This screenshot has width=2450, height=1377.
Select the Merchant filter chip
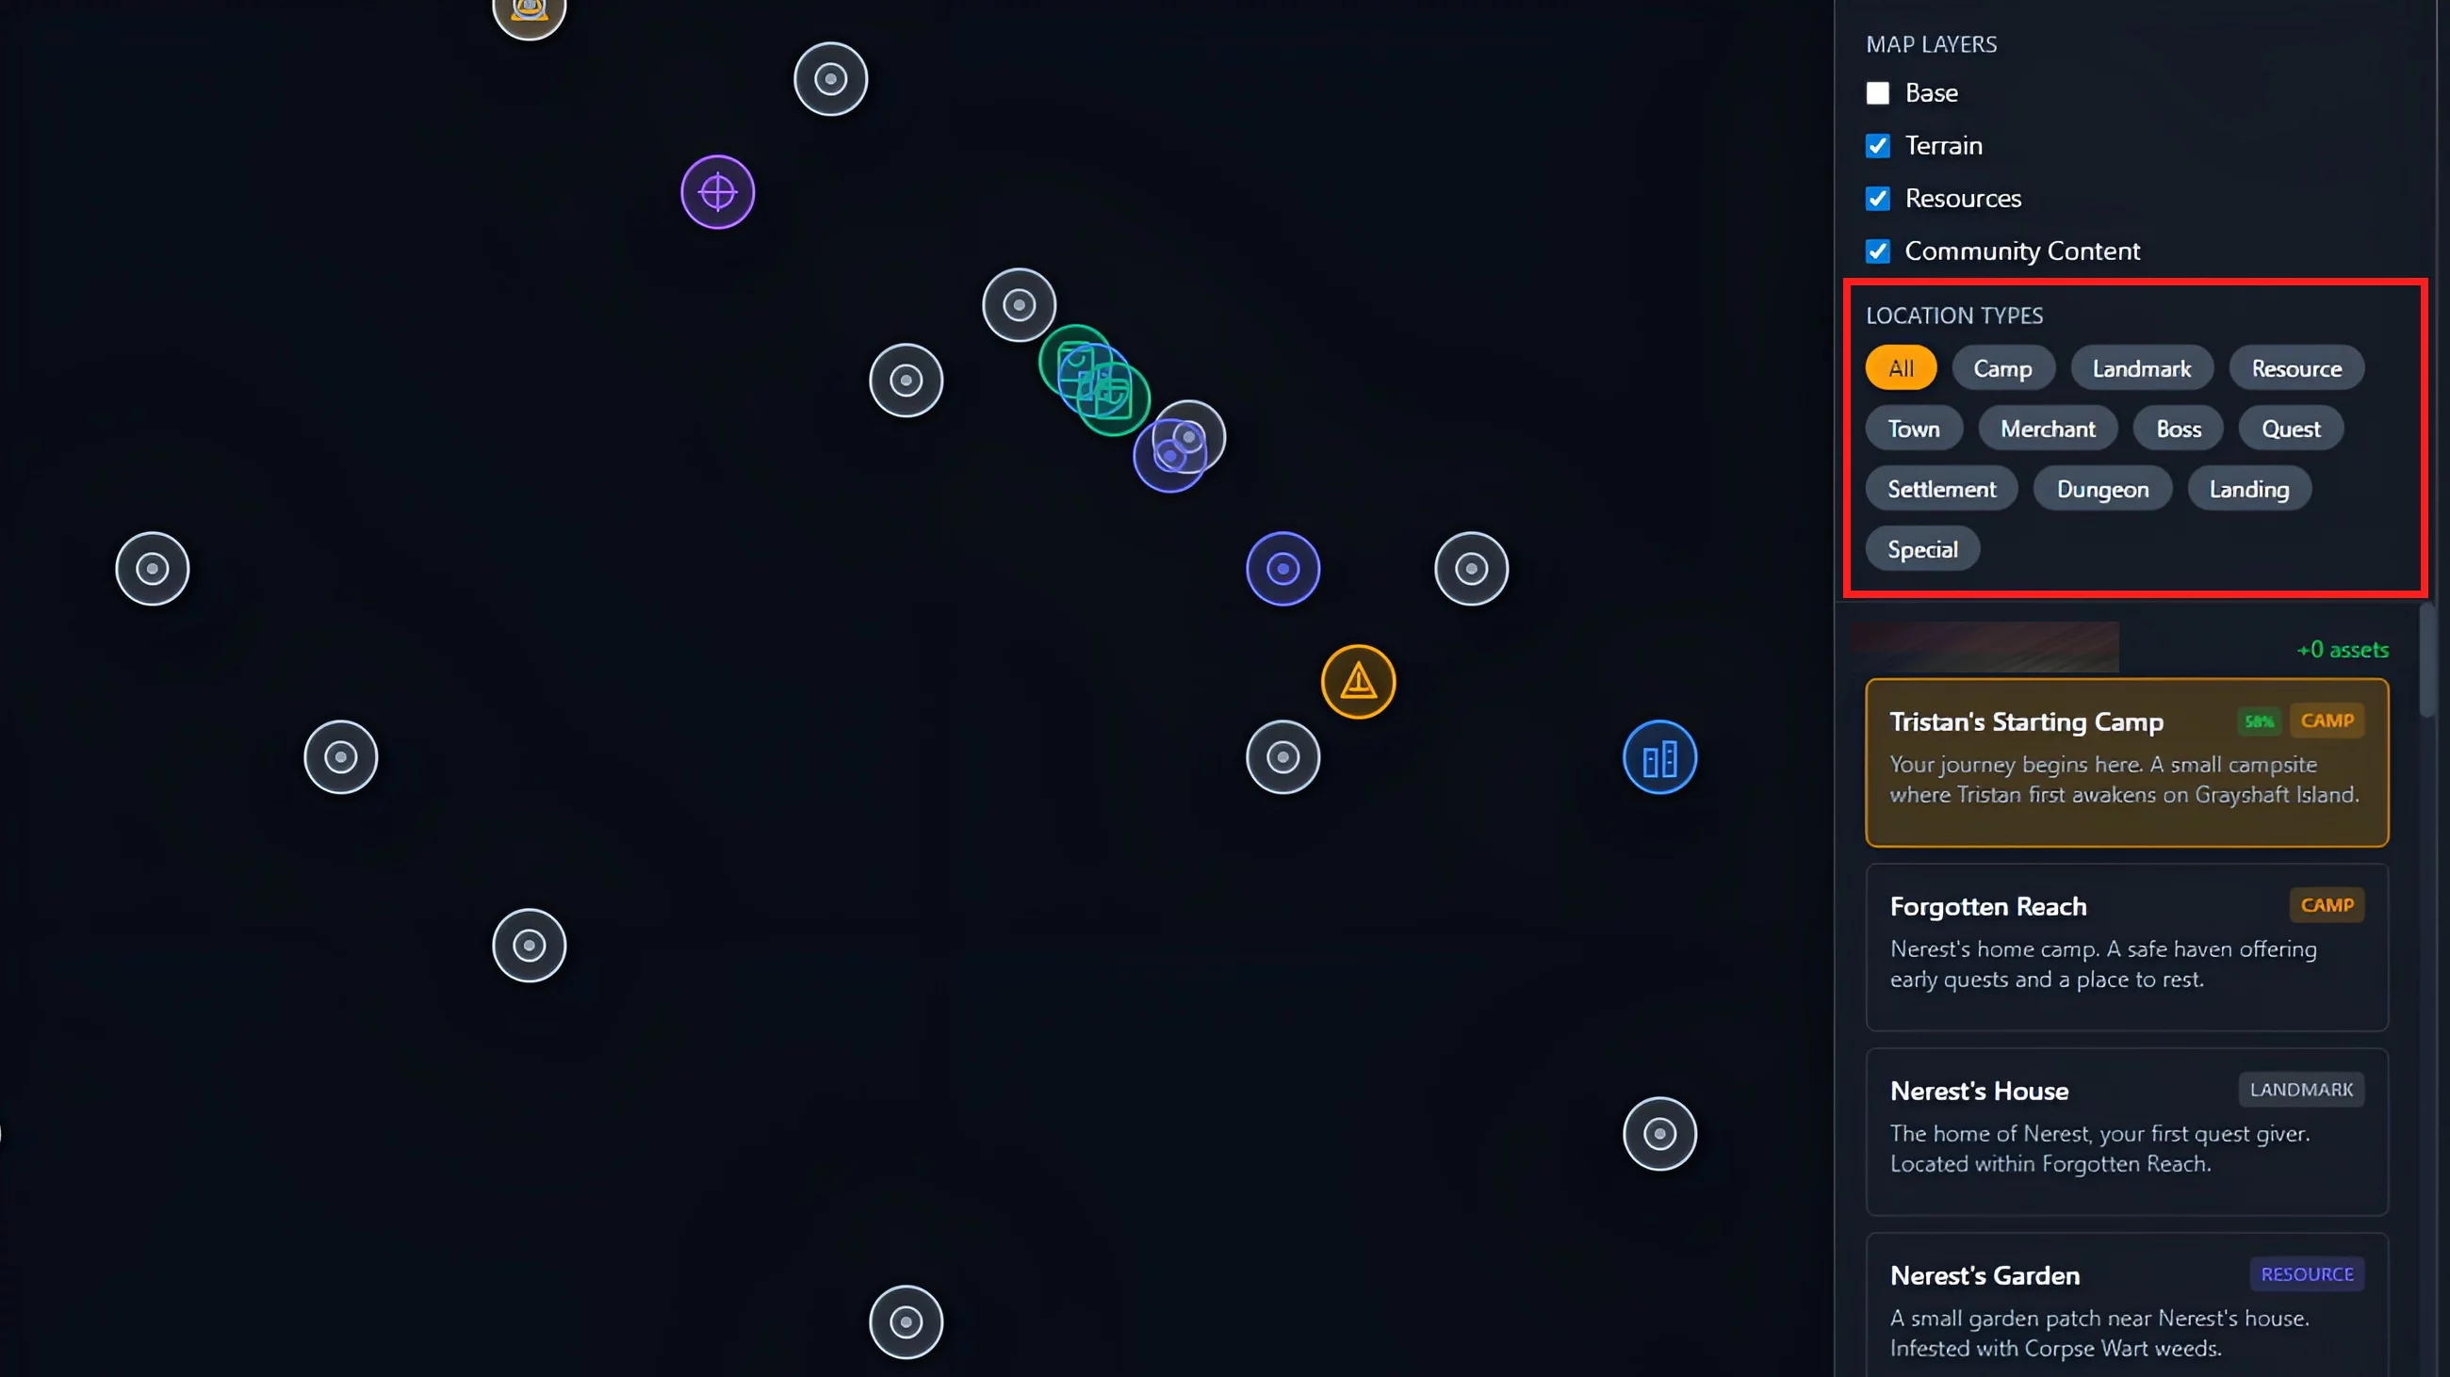[2047, 429]
